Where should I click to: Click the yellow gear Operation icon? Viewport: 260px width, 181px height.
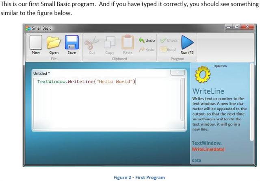tap(203, 74)
